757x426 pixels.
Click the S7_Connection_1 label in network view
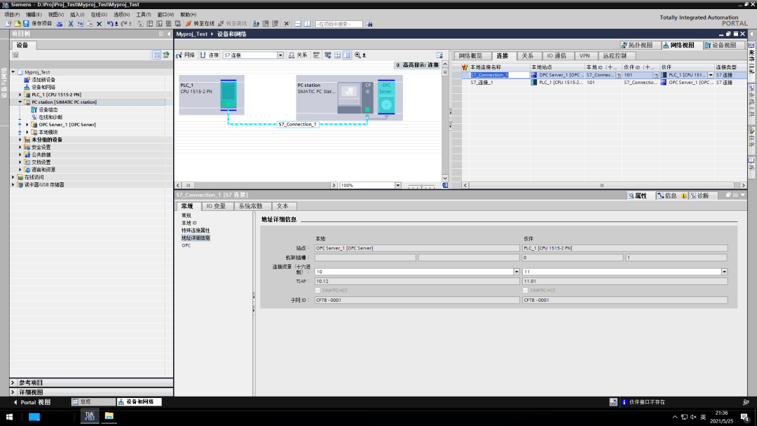297,125
